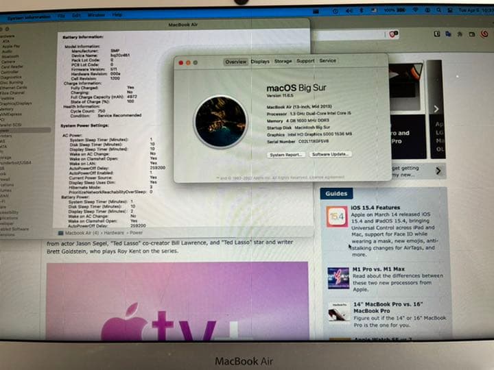Click the Time Machine clock menu bar icon
The width and height of the screenshot is (494, 370).
(336, 11)
